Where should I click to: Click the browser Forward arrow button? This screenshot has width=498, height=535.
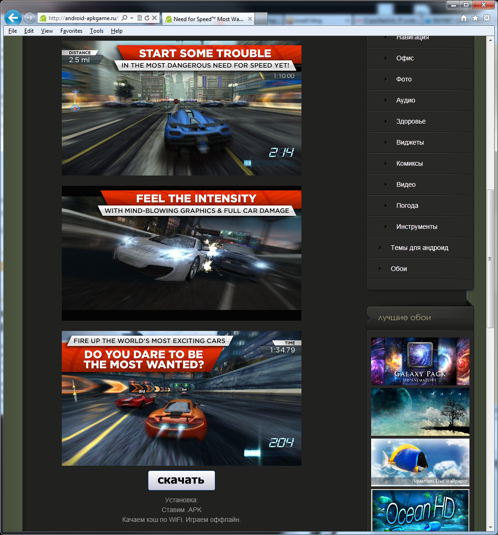pos(29,18)
